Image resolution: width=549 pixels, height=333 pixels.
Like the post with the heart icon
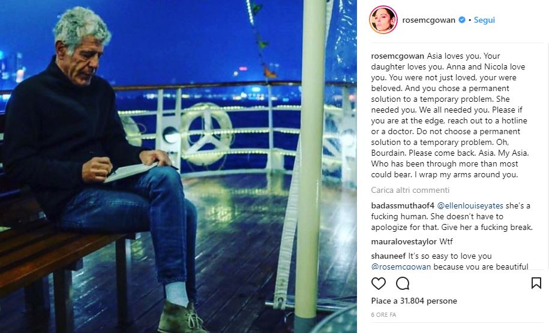point(379,283)
